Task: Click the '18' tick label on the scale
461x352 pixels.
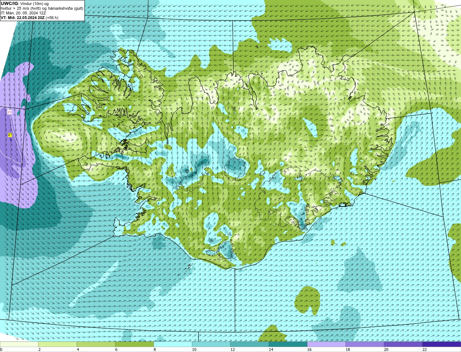Action: tap(348, 349)
